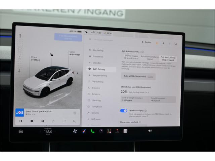Skip to next station in media player
The height and width of the screenshot is (161, 215).
coord(43,121)
